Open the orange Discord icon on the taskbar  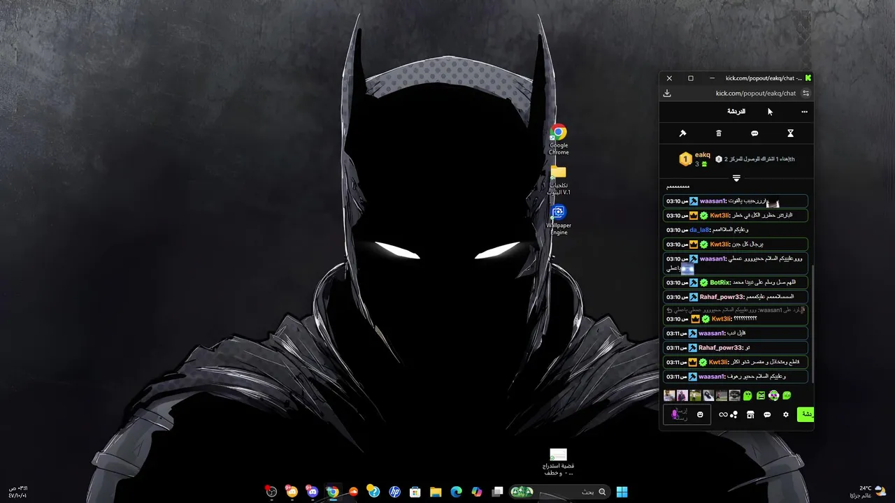coord(292,492)
